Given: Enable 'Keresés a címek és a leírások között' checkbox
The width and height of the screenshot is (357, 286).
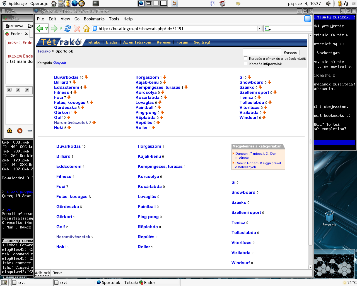Looking at the screenshot, I should 246,58.
